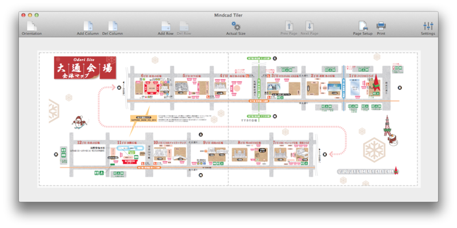The height and width of the screenshot is (228, 457).
Task: Click the snowman skier illustration
Action: pyautogui.click(x=79, y=122)
